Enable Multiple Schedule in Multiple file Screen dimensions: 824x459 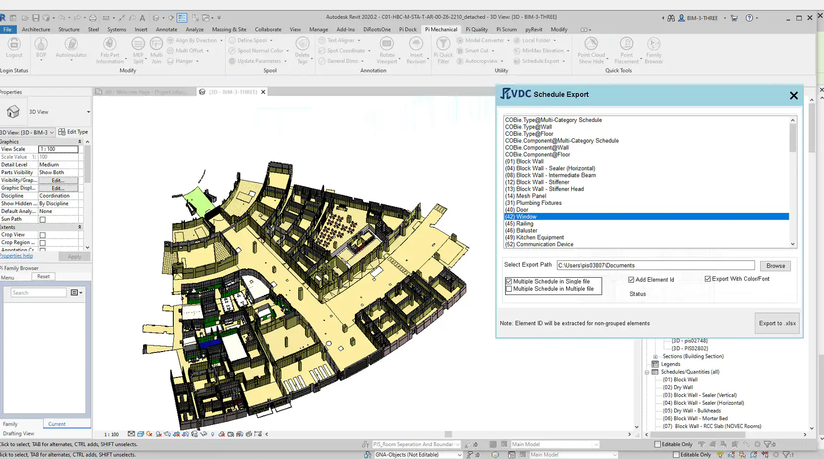pos(509,289)
